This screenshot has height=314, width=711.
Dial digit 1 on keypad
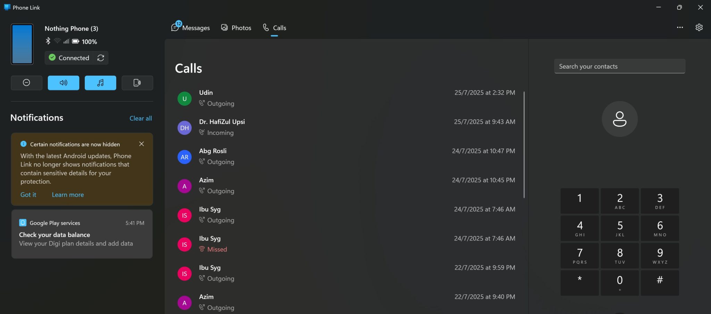tap(579, 201)
